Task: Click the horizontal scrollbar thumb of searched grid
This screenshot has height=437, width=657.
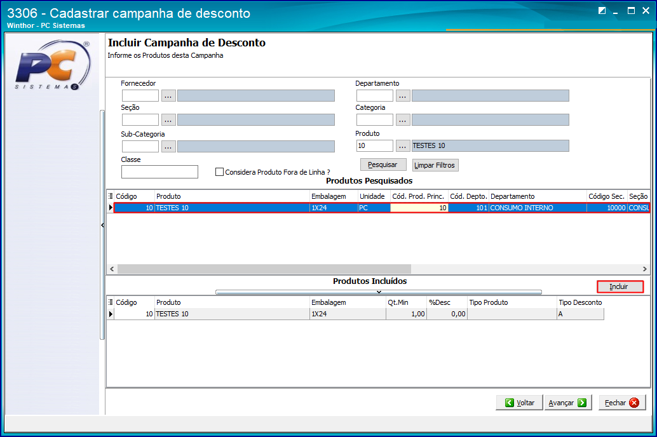Action: [x=264, y=269]
